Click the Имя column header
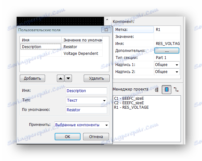The width and height of the screenshot is (202, 161). [41, 40]
